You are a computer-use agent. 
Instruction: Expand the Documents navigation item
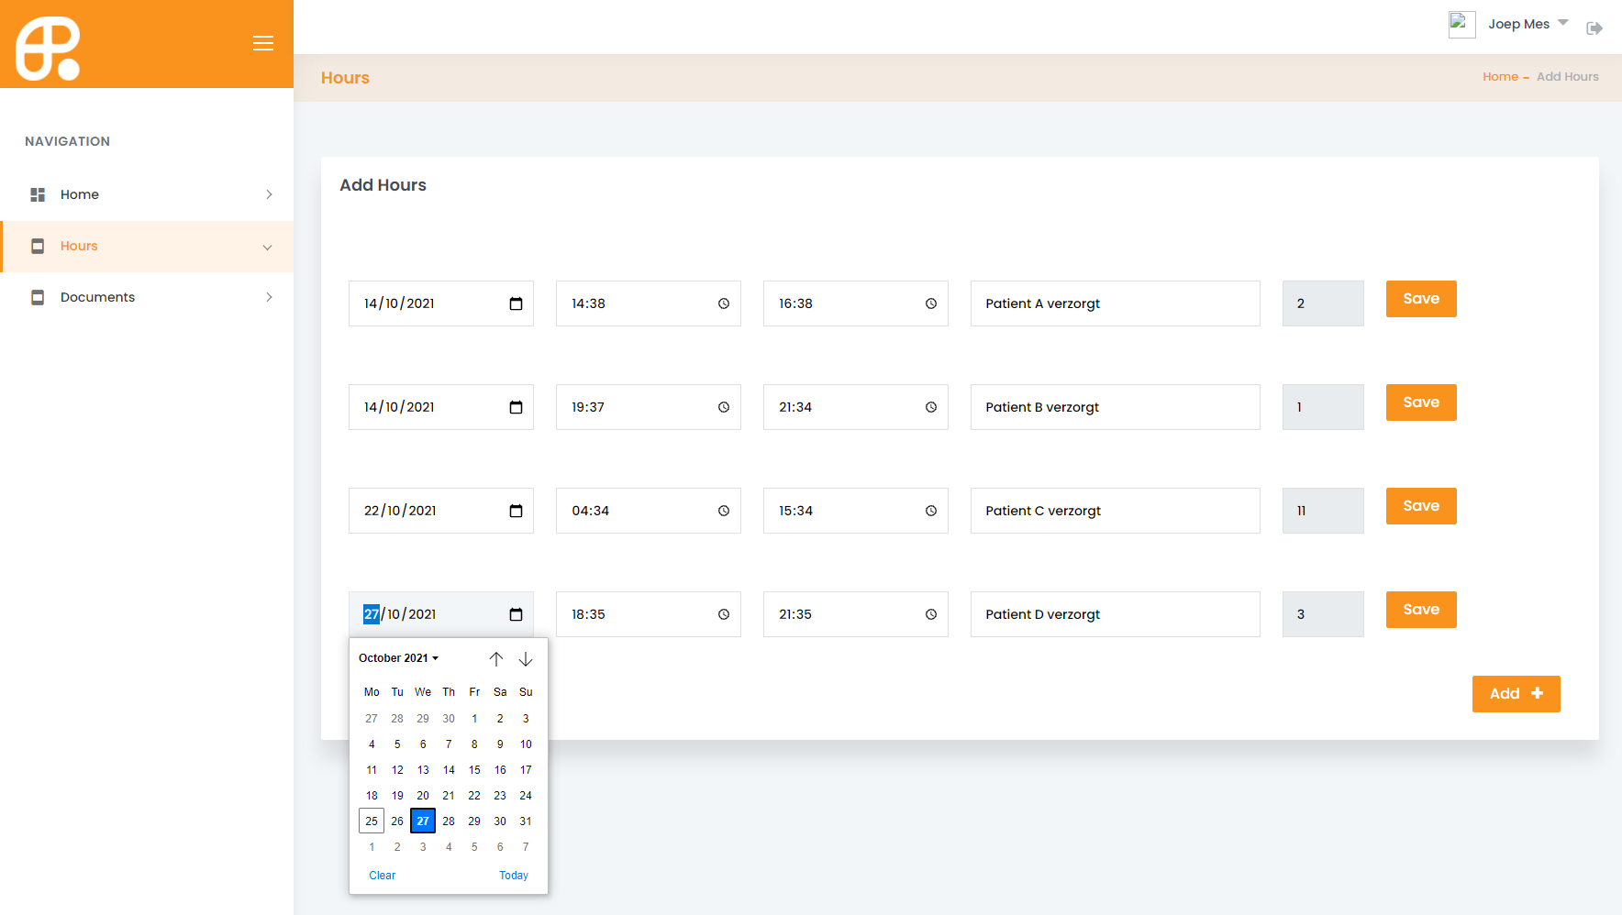[x=147, y=297]
